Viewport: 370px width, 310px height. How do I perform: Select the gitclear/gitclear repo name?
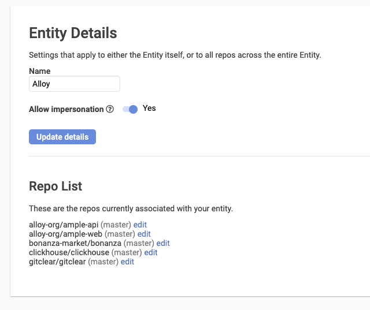(57, 262)
